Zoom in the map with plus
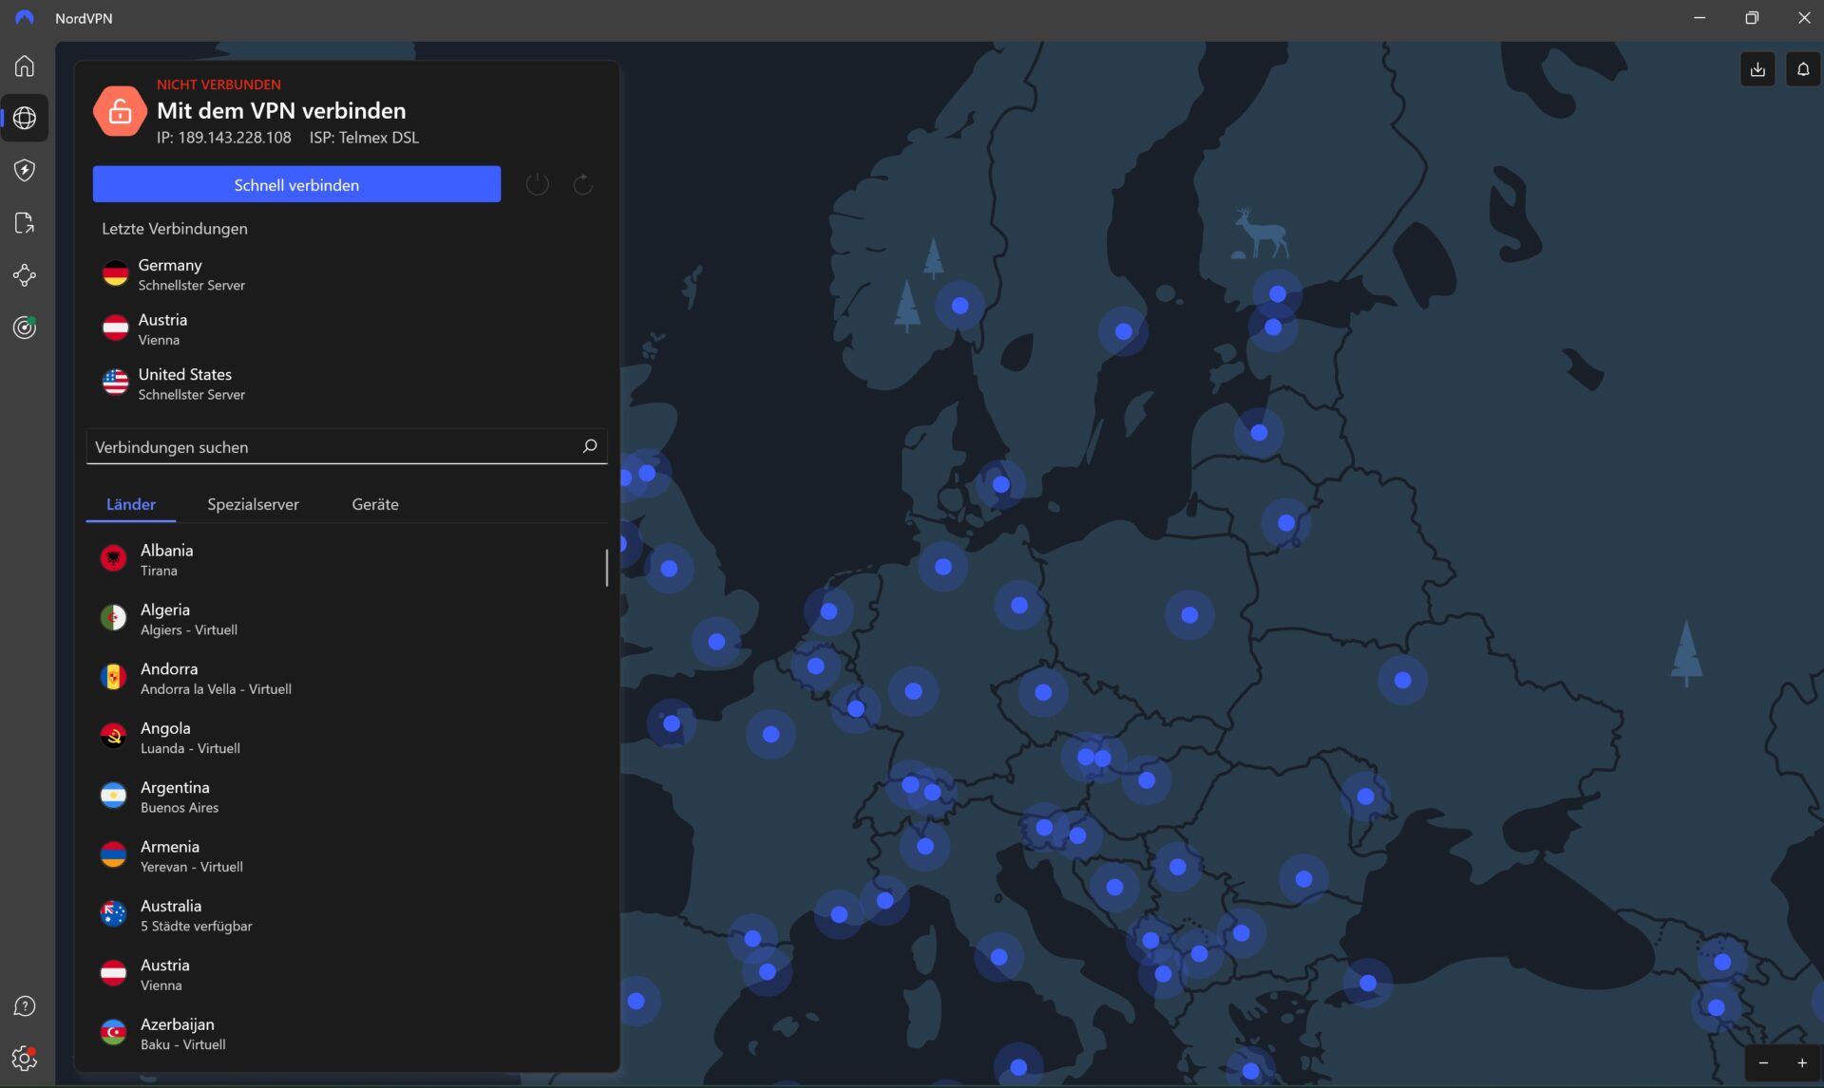This screenshot has width=1824, height=1088. pyautogui.click(x=1801, y=1063)
